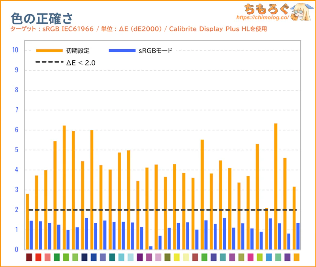The width and height of the screenshot is (316, 267).
Task: Pick the dark maroon swatch at far left
Action: [29, 257]
